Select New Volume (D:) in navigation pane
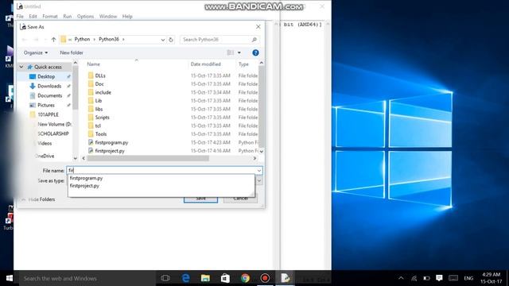The height and width of the screenshot is (286, 509). pos(54,124)
